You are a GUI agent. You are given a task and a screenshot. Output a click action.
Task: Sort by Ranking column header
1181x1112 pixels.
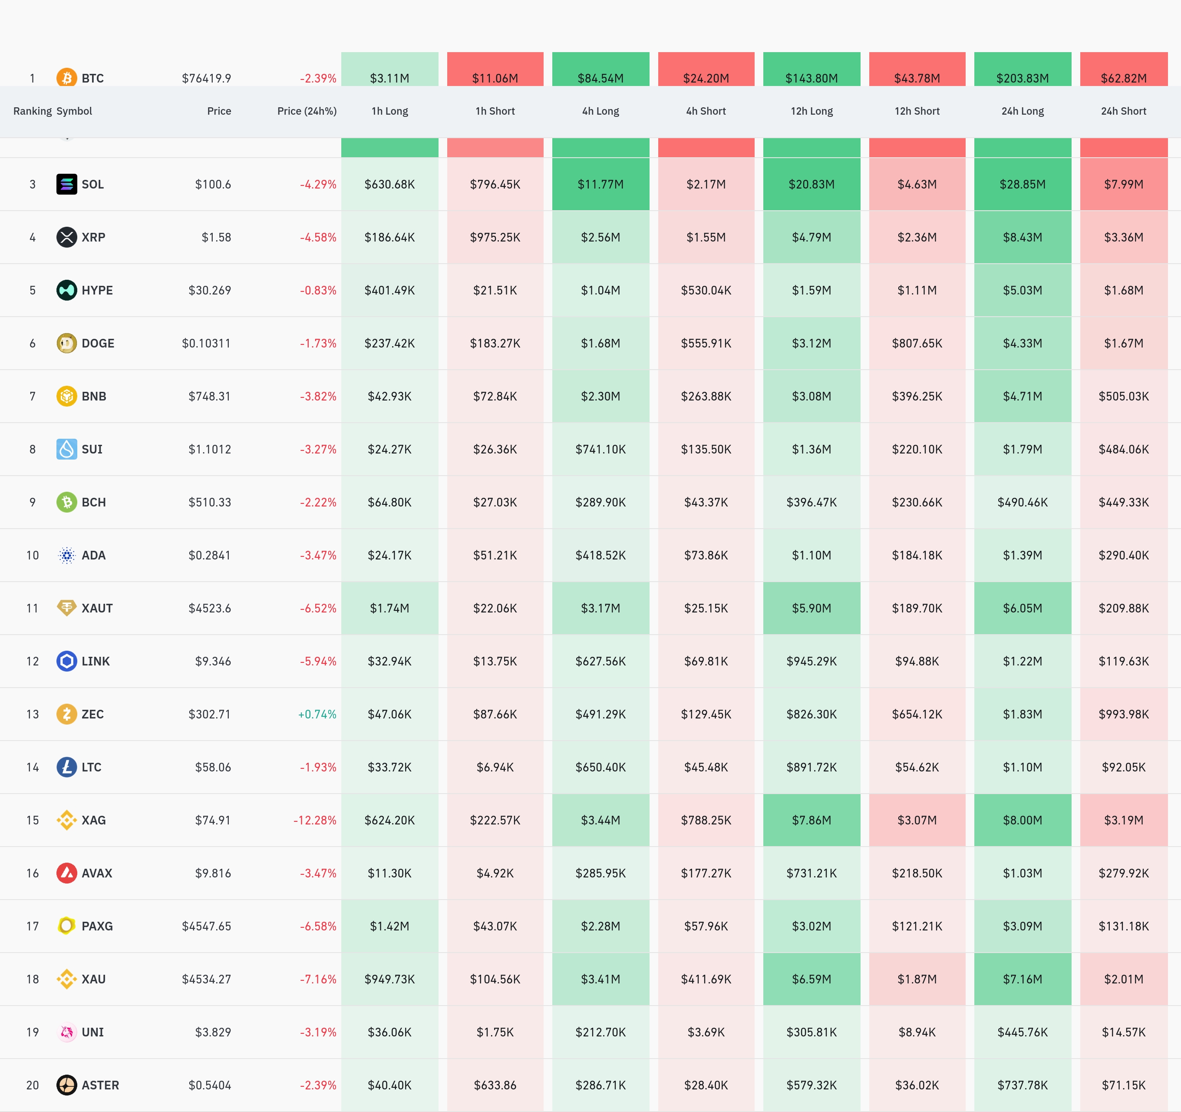click(x=32, y=111)
